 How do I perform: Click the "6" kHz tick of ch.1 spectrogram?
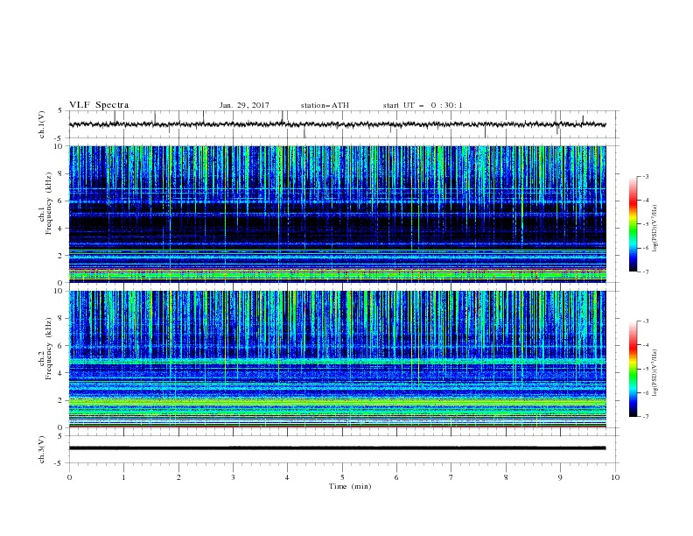pyautogui.click(x=61, y=201)
